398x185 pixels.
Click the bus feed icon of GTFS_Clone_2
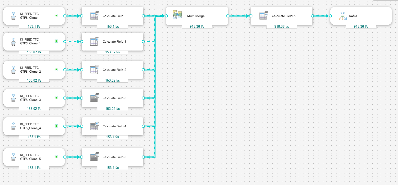tap(14, 70)
